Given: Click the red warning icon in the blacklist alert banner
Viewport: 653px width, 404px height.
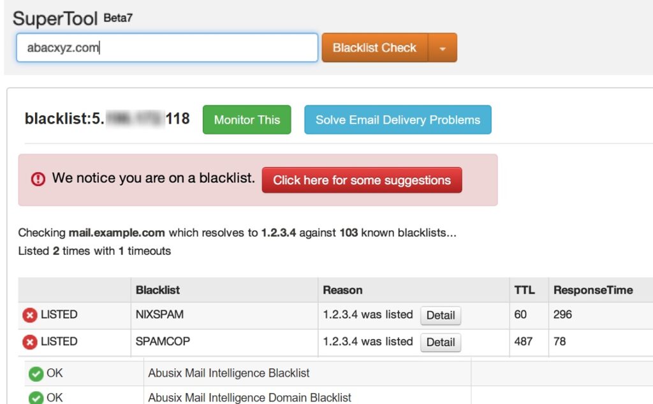Looking at the screenshot, I should click(x=36, y=178).
